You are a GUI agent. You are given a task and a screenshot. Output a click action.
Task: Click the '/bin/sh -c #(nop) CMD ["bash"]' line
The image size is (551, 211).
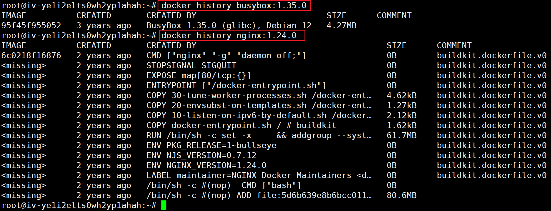pyautogui.click(x=224, y=185)
